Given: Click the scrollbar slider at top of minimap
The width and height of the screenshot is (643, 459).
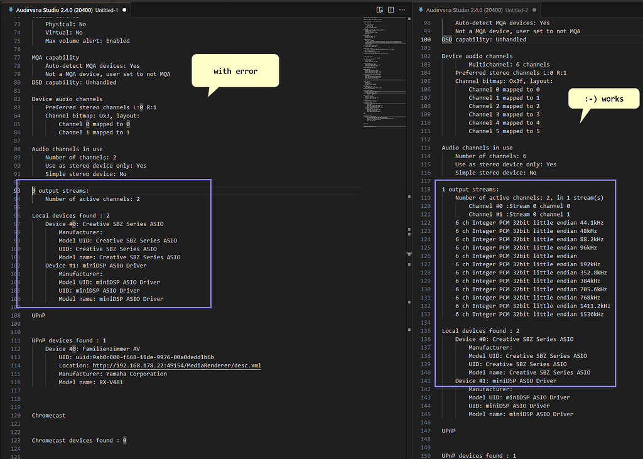Looking at the screenshot, I should tap(384, 19).
